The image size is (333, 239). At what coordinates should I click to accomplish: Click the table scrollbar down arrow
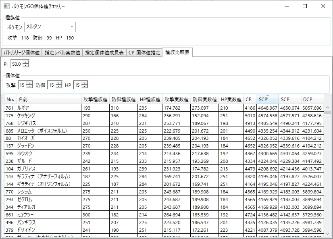(327, 233)
